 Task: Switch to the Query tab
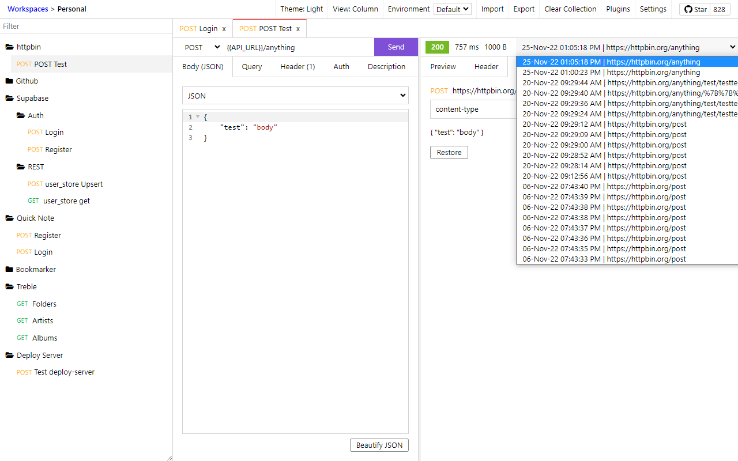pyautogui.click(x=252, y=67)
